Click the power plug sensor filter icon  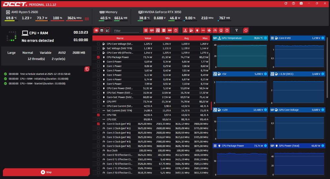point(197,30)
